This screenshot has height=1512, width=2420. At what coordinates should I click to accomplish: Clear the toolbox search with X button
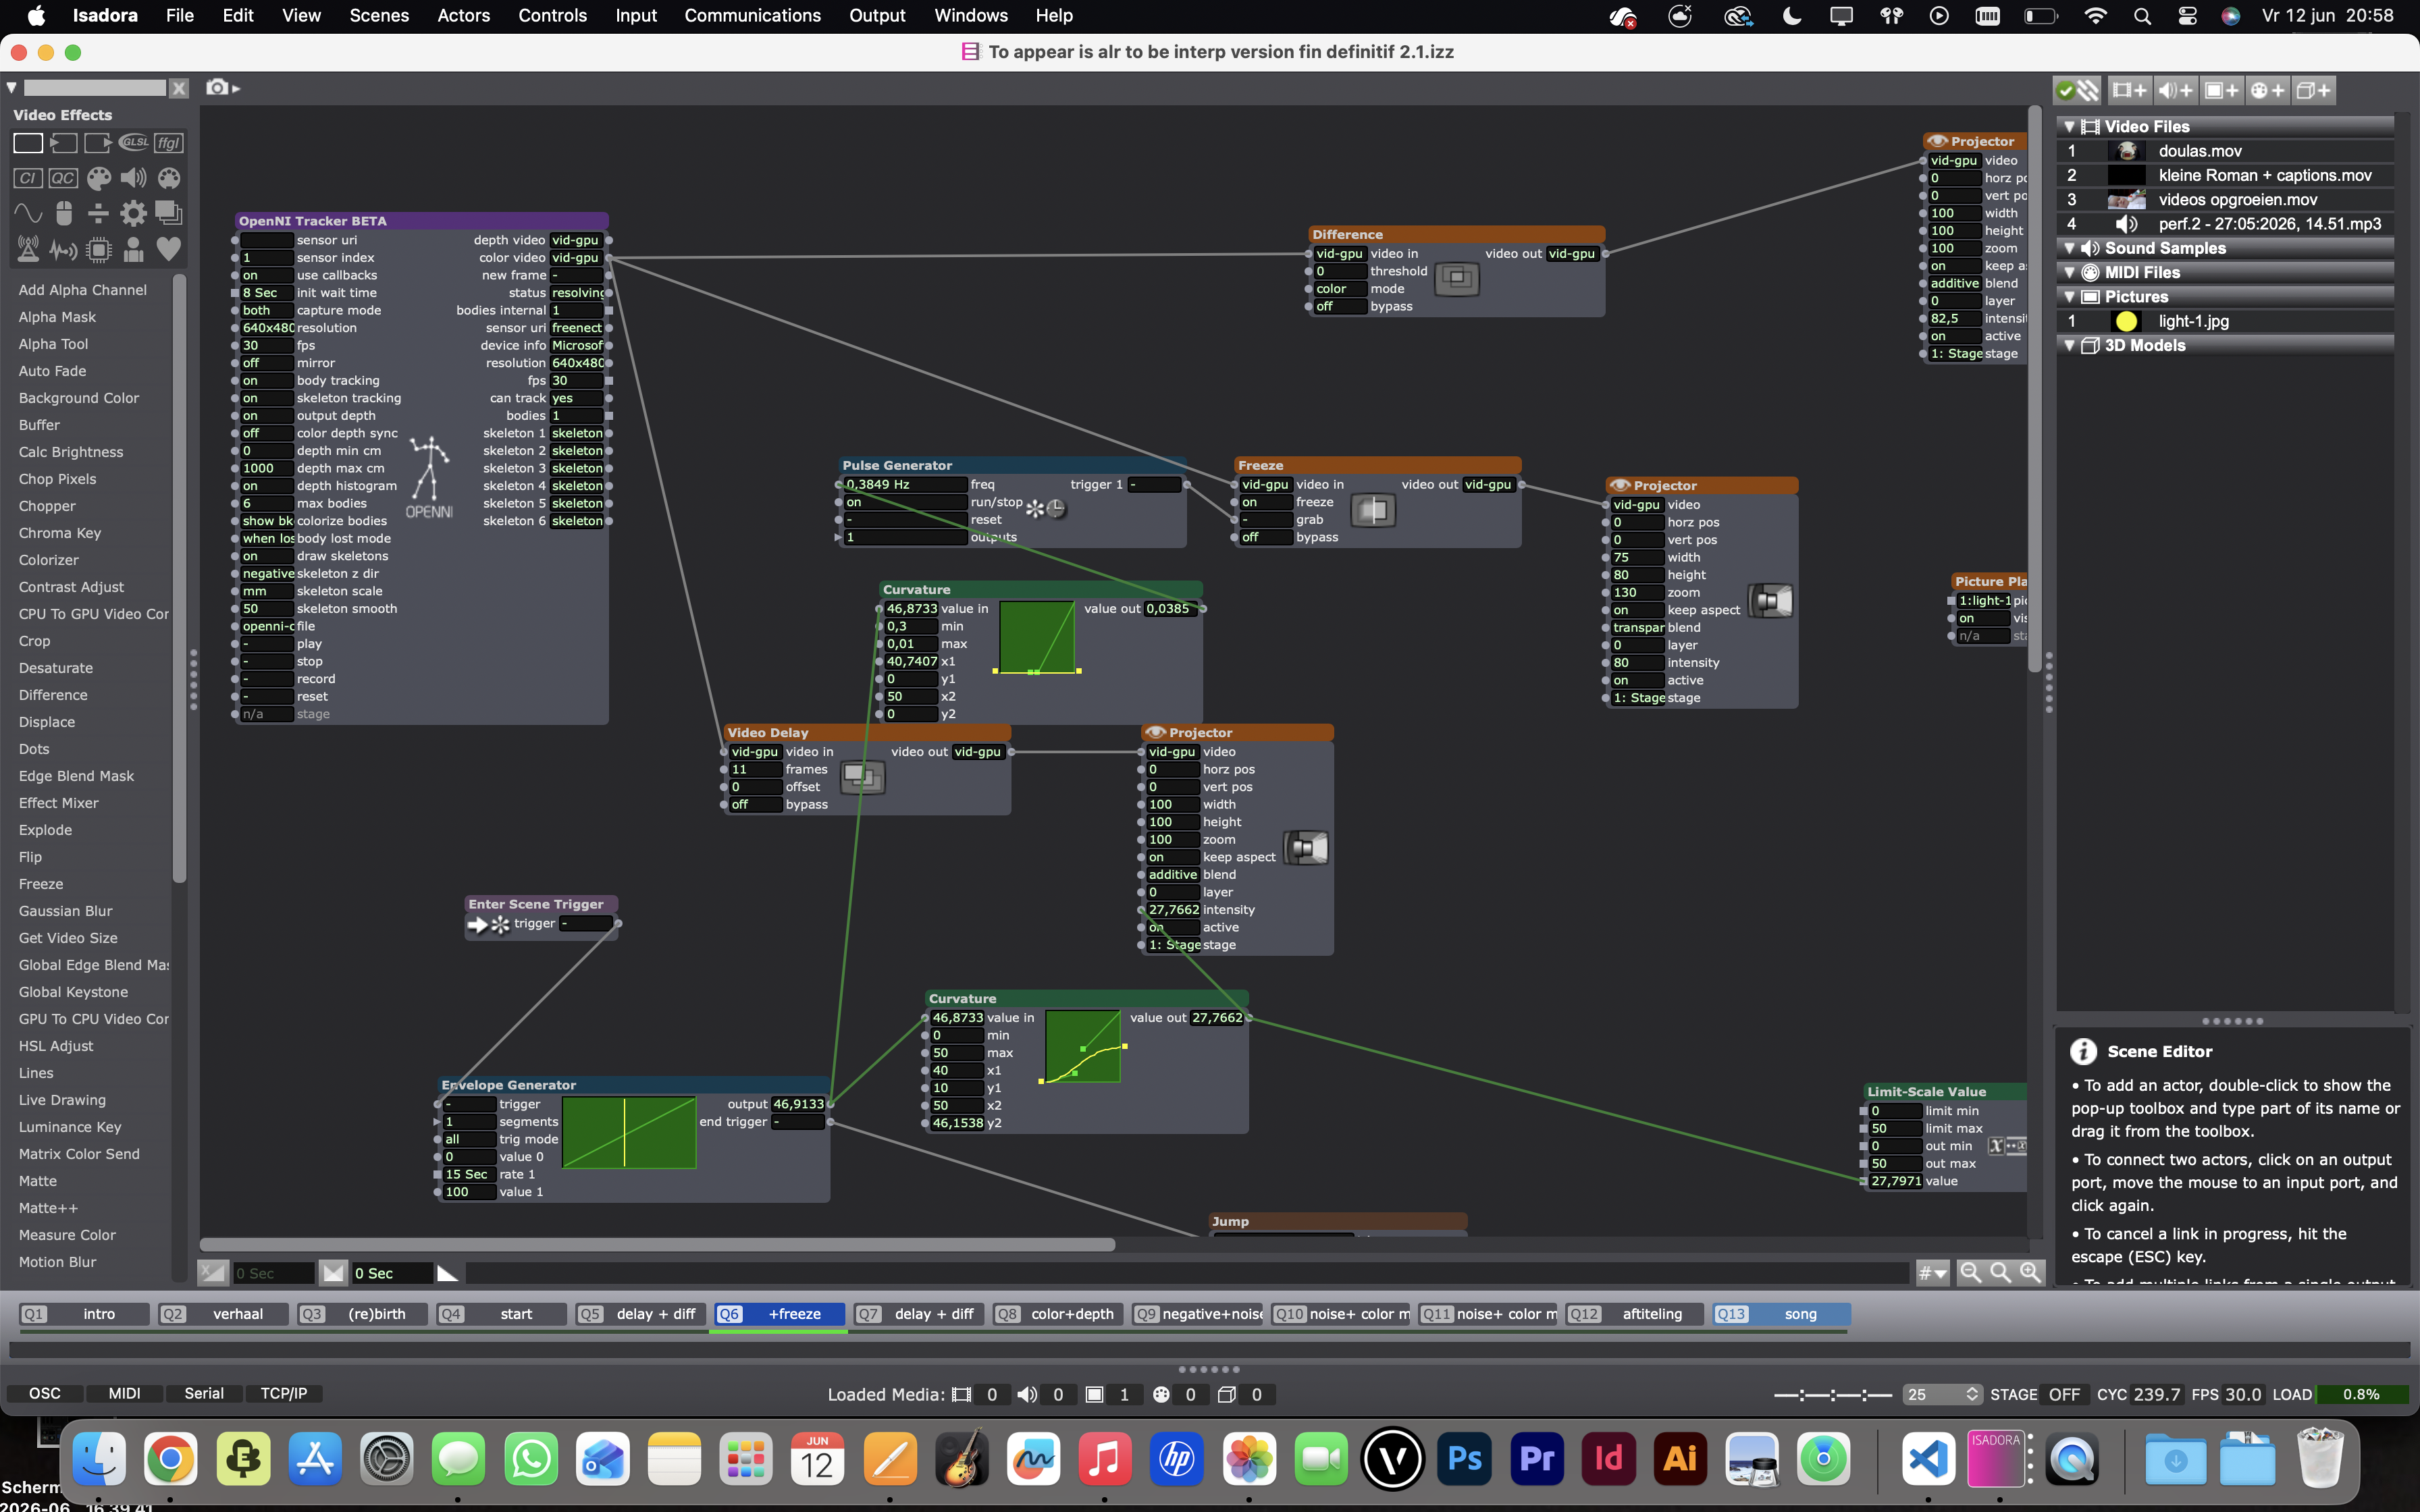[179, 88]
